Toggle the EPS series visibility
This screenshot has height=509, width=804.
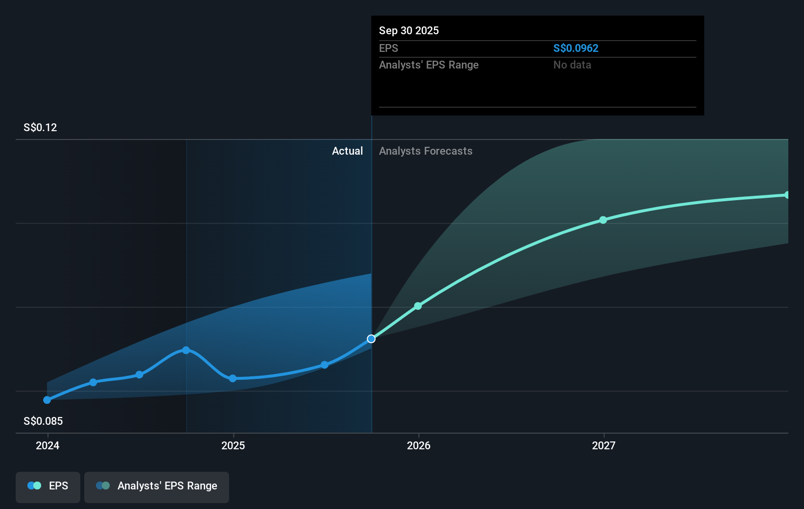[47, 487]
